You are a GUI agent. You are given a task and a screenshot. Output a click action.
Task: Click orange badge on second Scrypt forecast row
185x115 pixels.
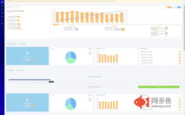pos(180,101)
